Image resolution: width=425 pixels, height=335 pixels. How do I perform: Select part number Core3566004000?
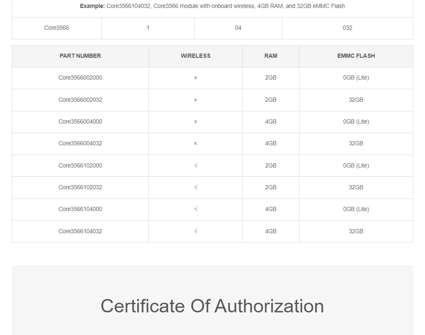tap(80, 121)
